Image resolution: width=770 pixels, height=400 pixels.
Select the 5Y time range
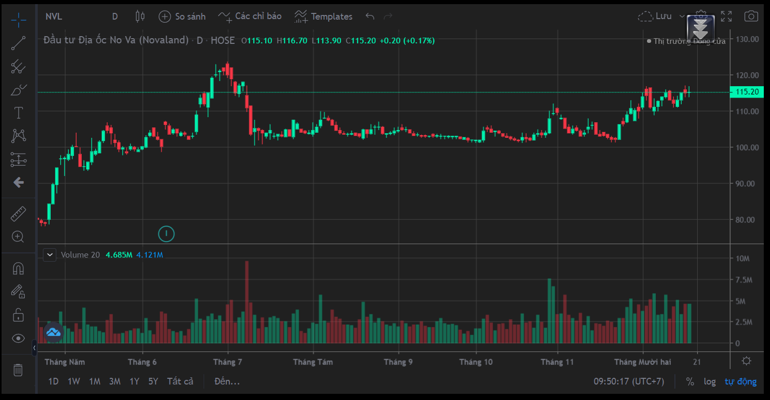(153, 381)
